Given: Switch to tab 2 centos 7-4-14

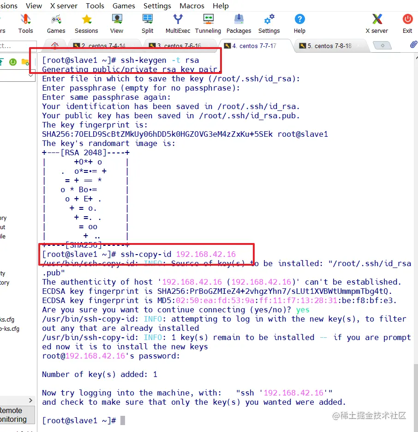Looking at the screenshot, I should (103, 45).
